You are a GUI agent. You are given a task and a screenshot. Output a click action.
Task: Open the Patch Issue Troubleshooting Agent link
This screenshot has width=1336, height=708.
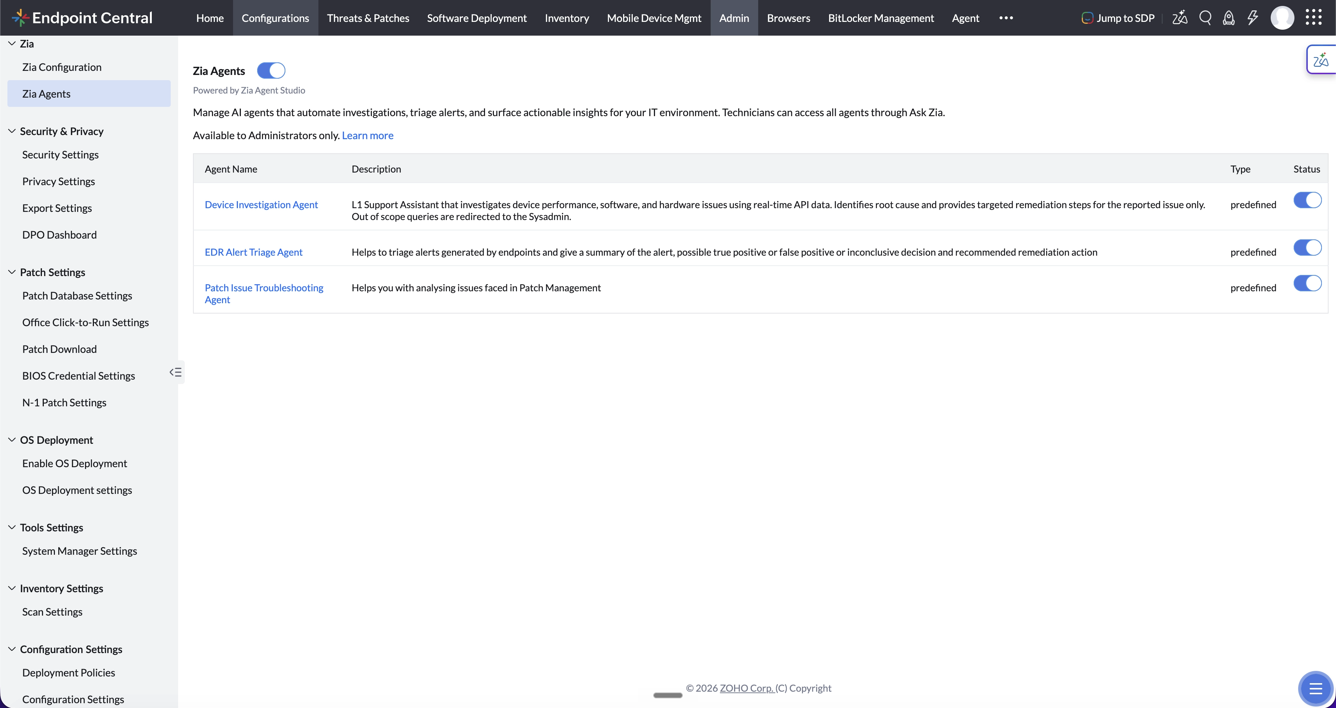point(263,294)
